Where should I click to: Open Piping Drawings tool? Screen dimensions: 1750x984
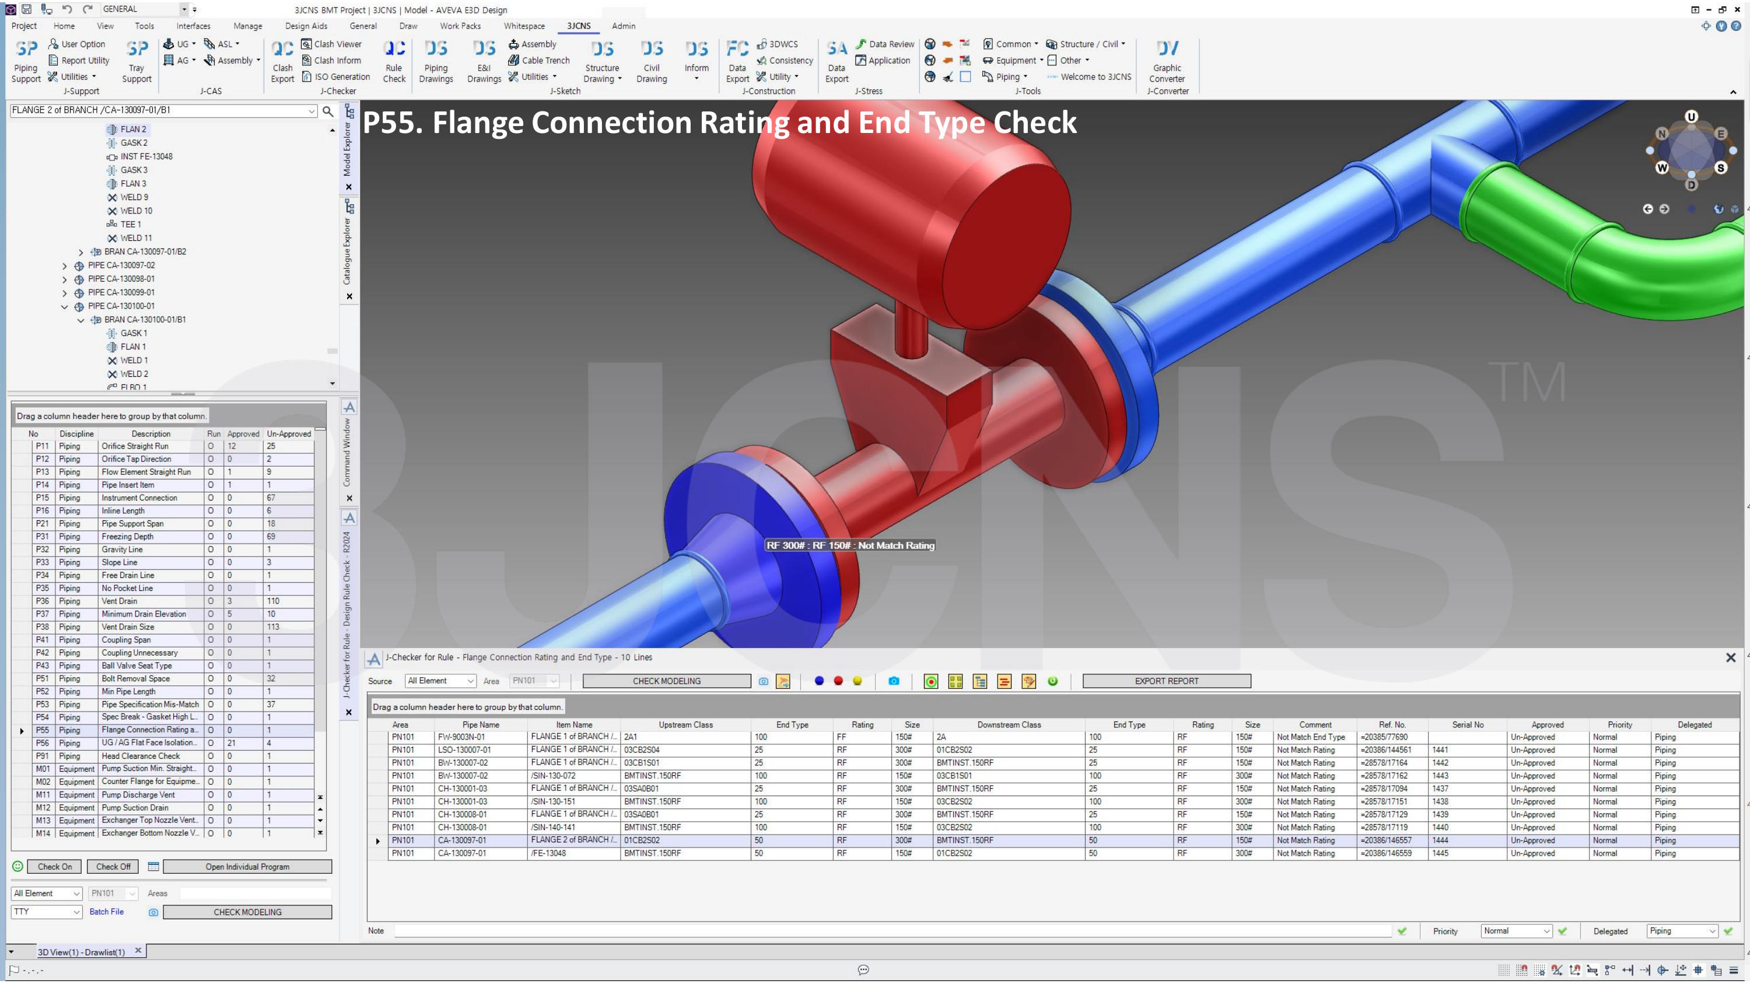(436, 61)
